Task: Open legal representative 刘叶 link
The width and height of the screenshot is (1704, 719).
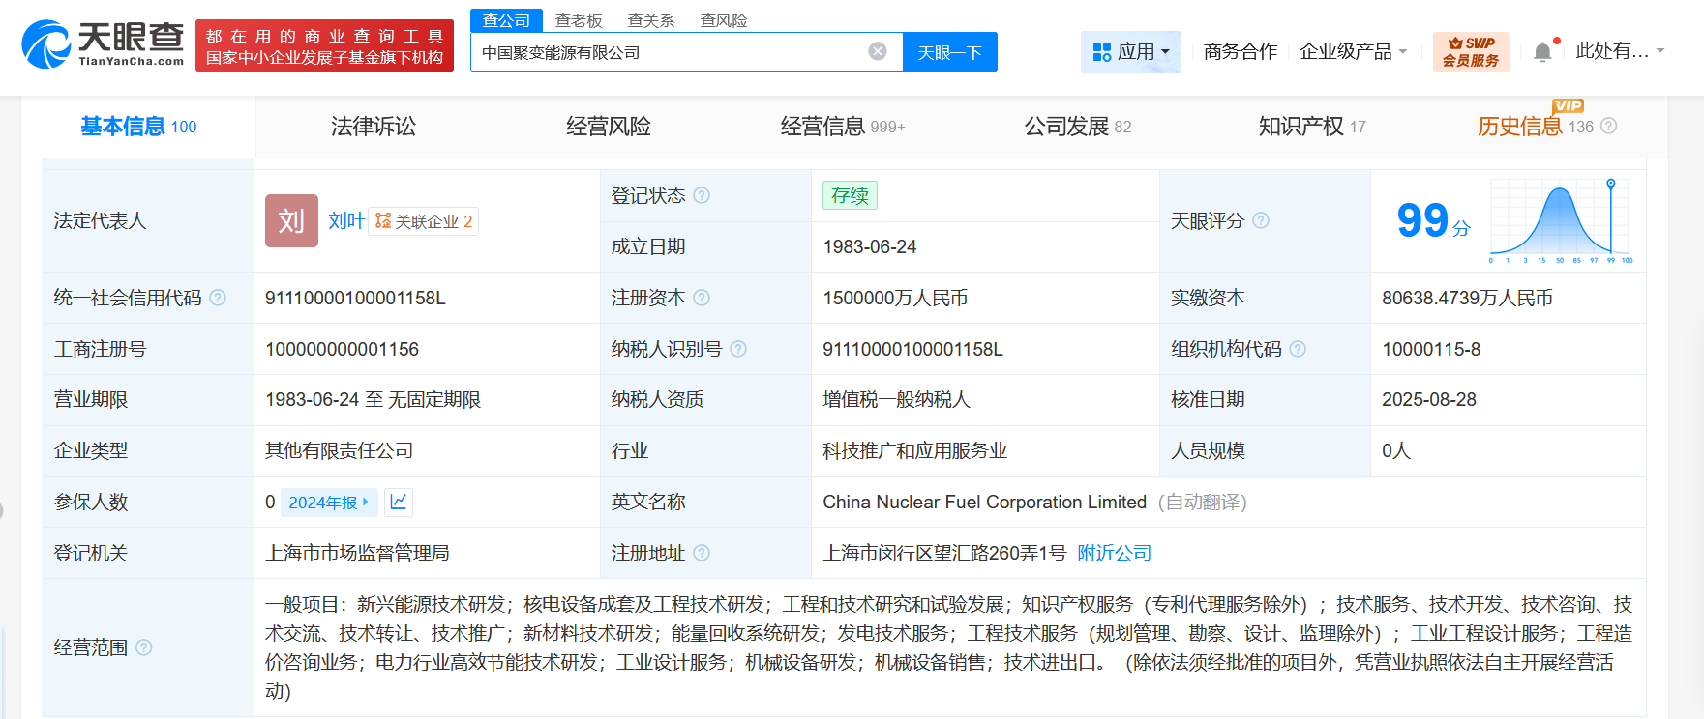Action: click(x=345, y=220)
